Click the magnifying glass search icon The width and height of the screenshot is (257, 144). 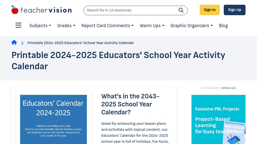coord(181,10)
